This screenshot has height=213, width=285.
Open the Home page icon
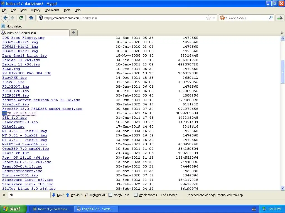tap(31, 18)
